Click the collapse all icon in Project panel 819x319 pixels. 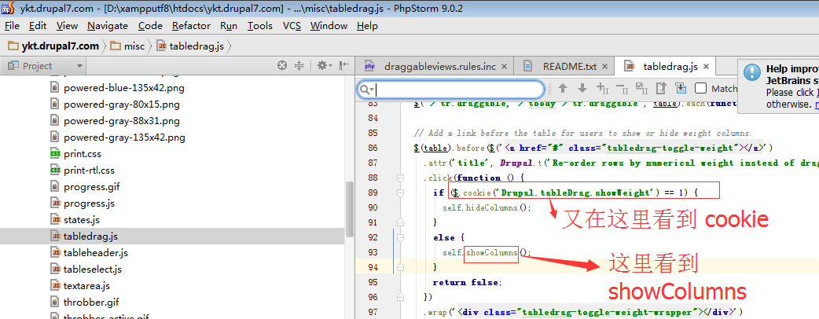pyautogui.click(x=299, y=66)
